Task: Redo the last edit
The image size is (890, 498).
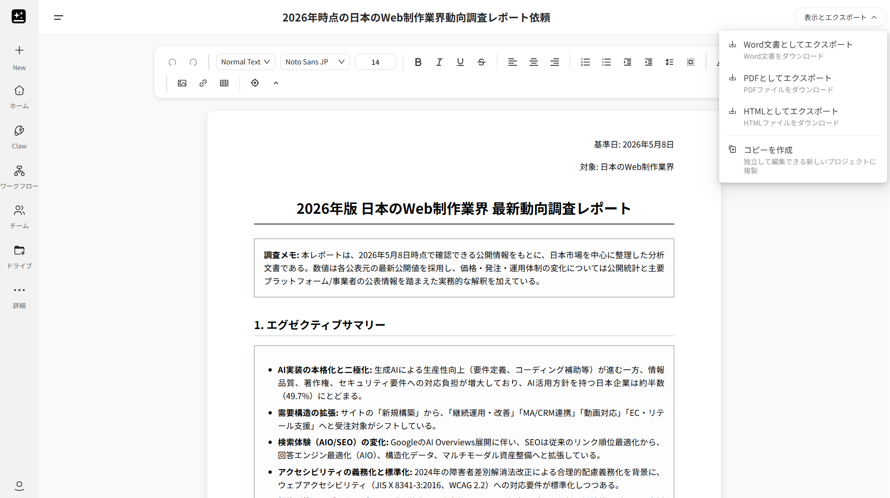Action: click(x=193, y=62)
